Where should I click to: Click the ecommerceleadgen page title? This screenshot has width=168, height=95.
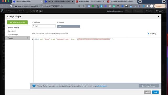36,11
